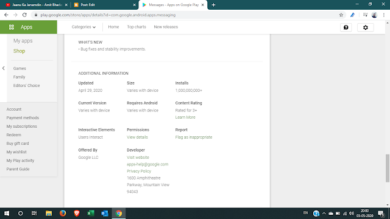Open Account page
The height and width of the screenshot is (219, 390).
click(14, 109)
